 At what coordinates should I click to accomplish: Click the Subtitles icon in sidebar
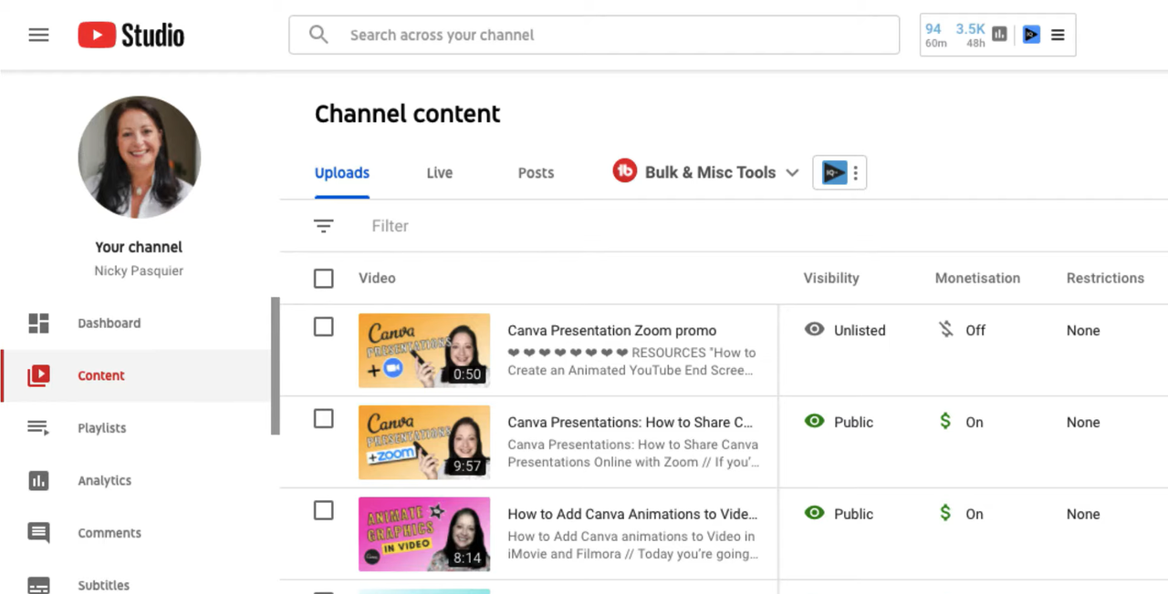point(38,585)
